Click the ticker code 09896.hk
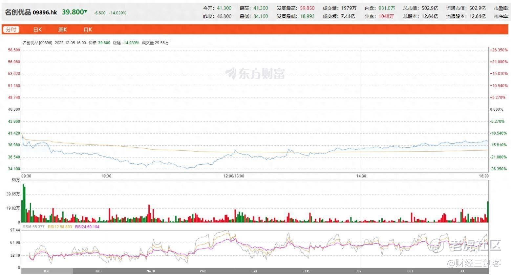This screenshot has width=511, height=275. click(x=45, y=12)
